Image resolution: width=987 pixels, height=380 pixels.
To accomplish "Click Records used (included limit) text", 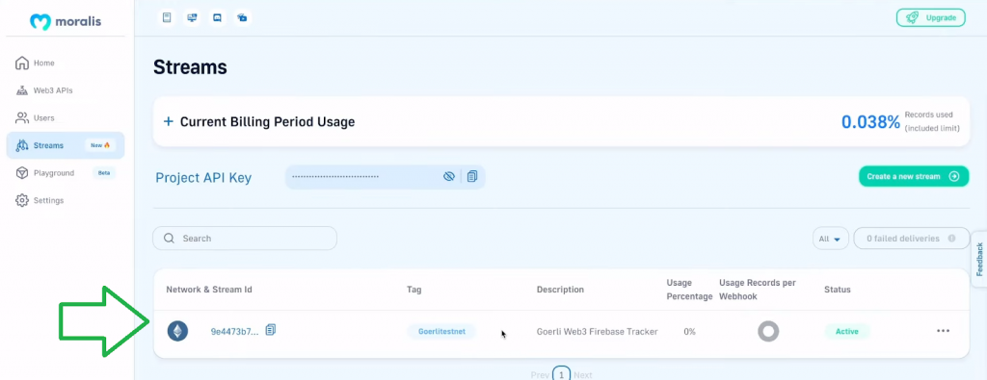I will 932,122.
